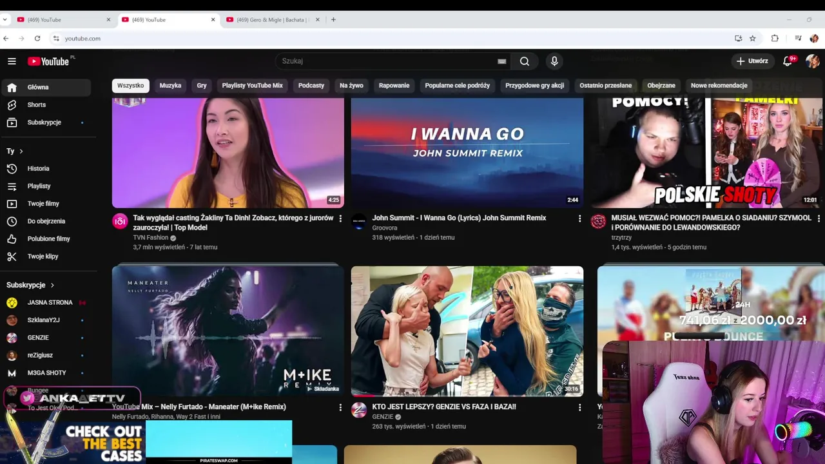Select the Ostatnio przesłane chip
The image size is (825, 464).
coord(605,85)
